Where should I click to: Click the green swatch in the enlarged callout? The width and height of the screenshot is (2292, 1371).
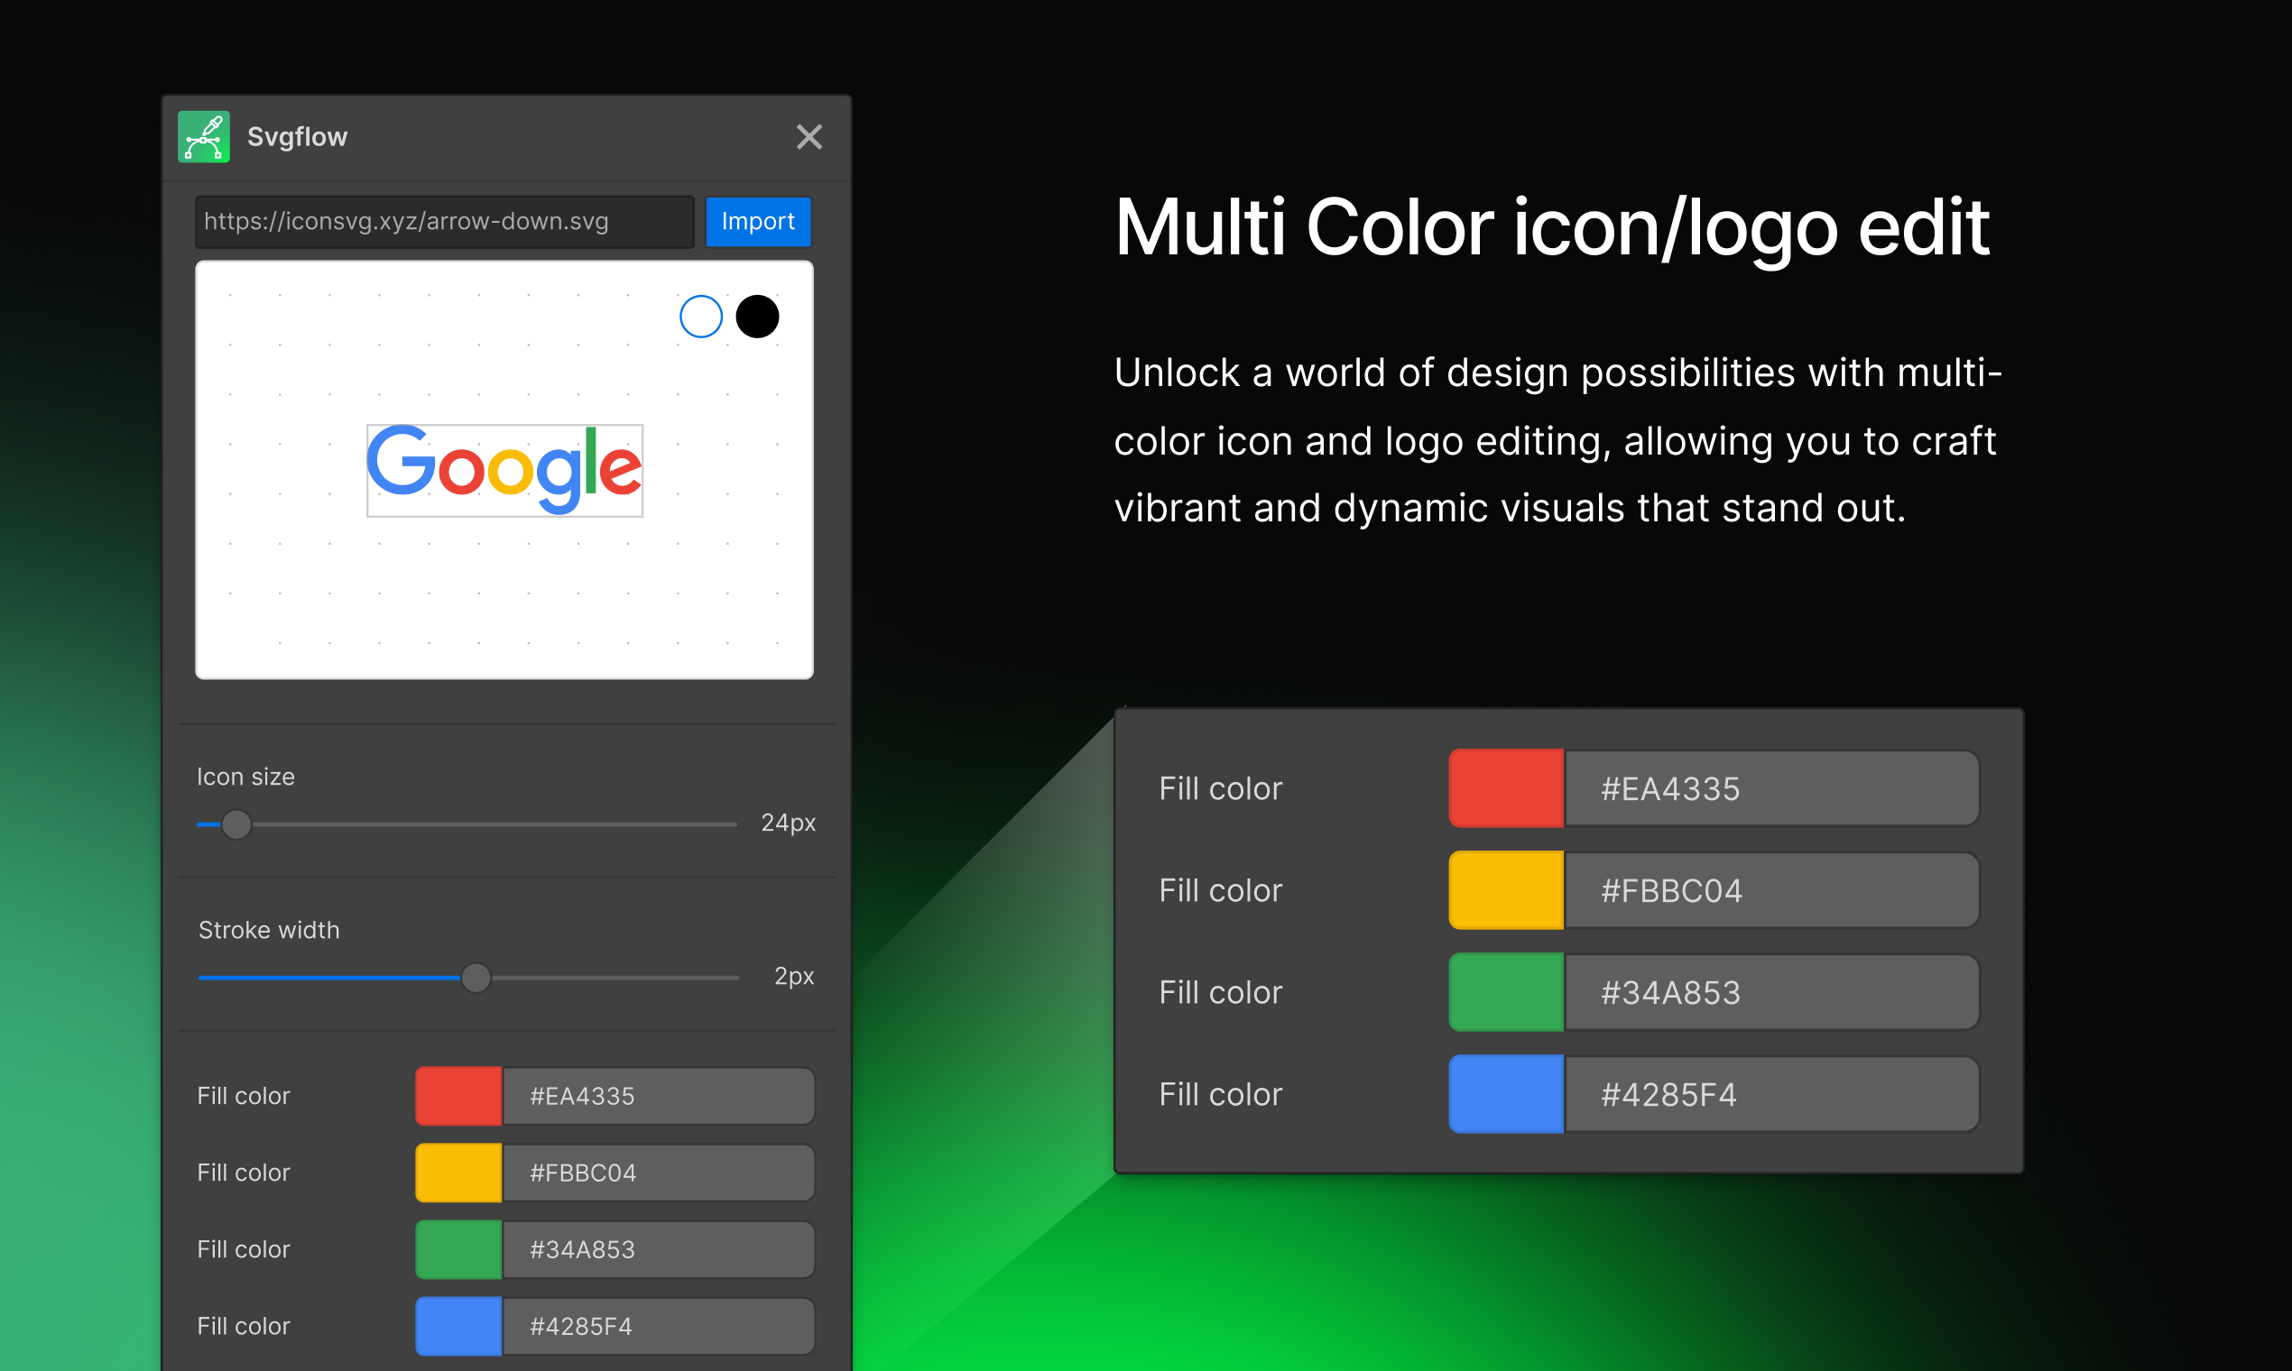1506,991
